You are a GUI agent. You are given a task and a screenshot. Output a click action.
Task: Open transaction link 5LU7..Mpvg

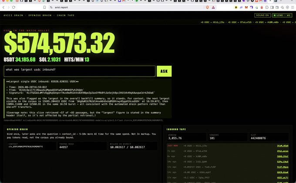pos(283,167)
